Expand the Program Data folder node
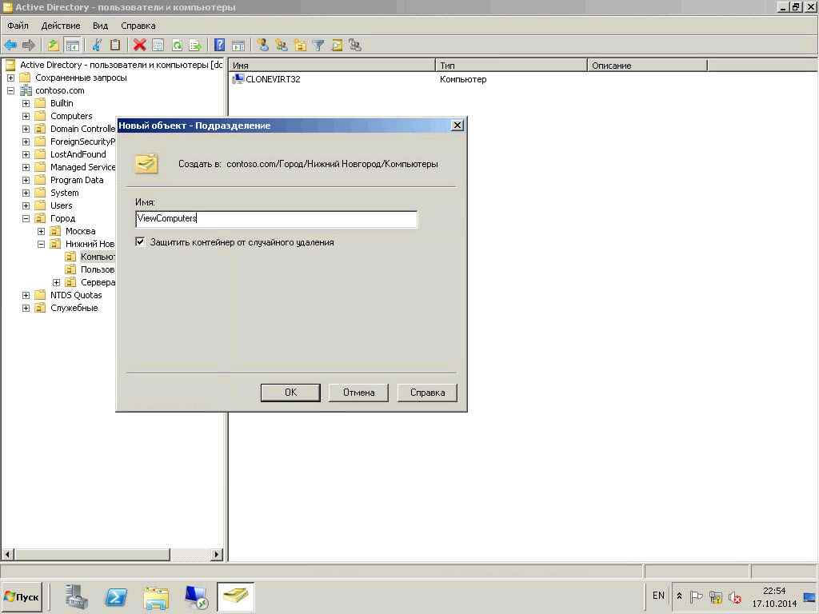 [26, 180]
